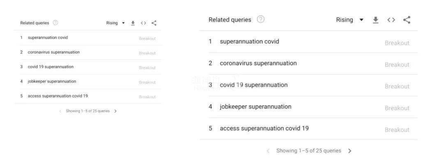Image resolution: width=444 pixels, height=165 pixels.
Task: Share the right Related queries panel
Action: pos(407,20)
